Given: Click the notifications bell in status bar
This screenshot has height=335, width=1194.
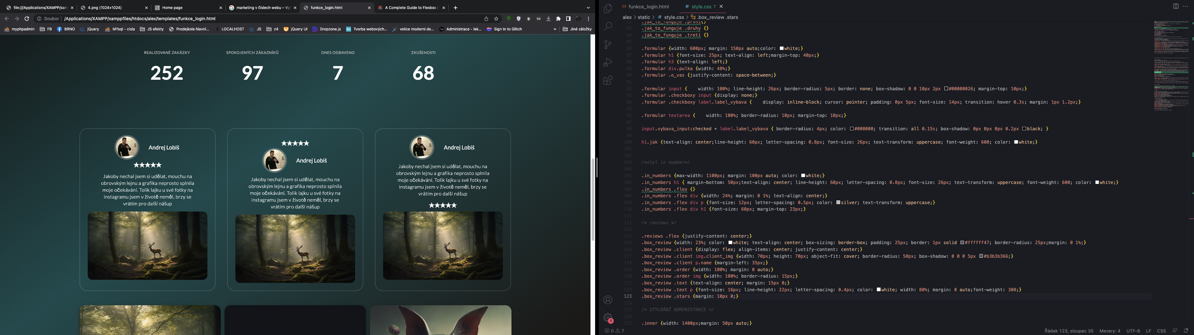Looking at the screenshot, I should (1186, 330).
